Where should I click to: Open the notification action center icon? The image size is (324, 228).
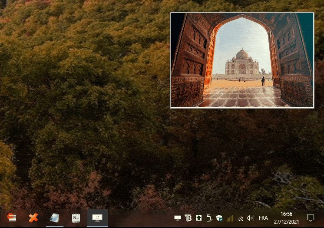[311, 218]
